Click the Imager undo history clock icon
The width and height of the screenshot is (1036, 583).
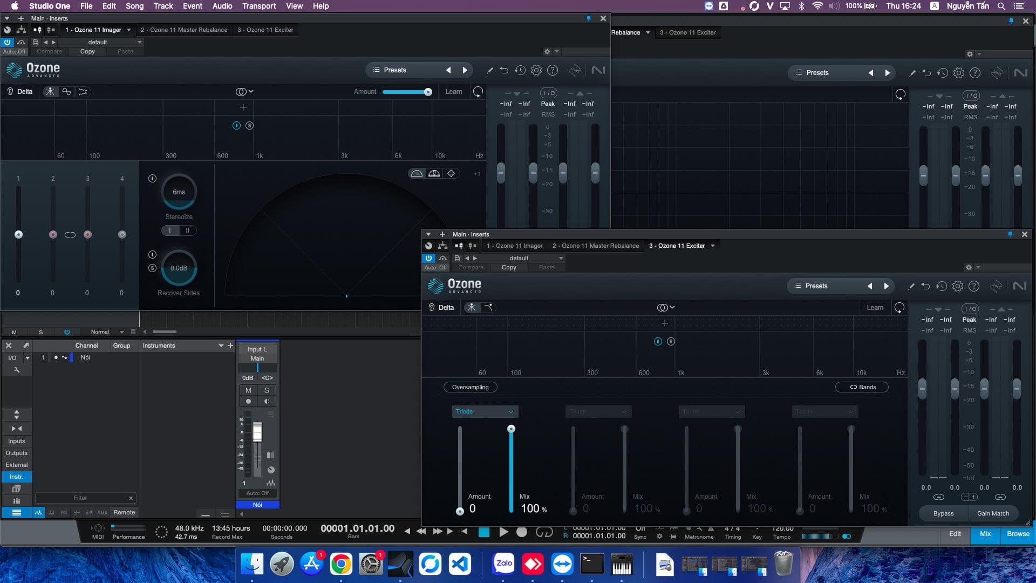520,70
